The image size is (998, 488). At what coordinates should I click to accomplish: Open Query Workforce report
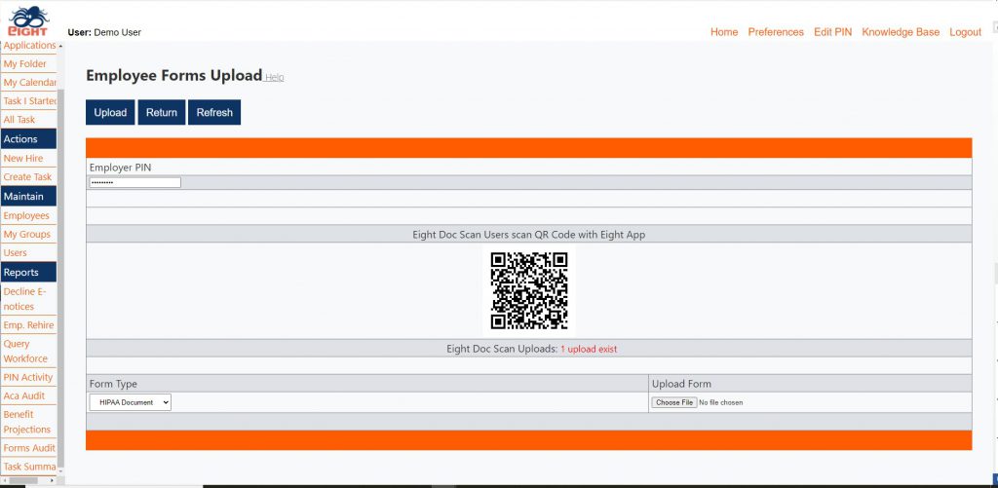(x=25, y=351)
